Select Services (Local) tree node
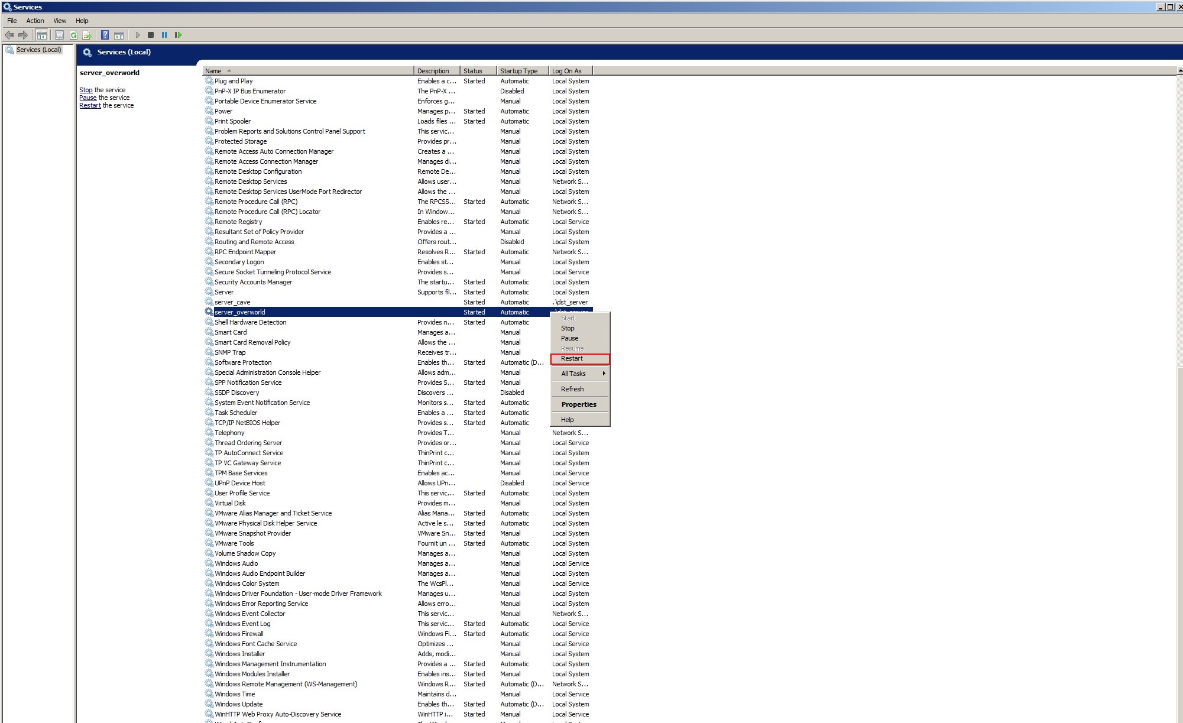Image resolution: width=1183 pixels, height=723 pixels. coord(38,50)
